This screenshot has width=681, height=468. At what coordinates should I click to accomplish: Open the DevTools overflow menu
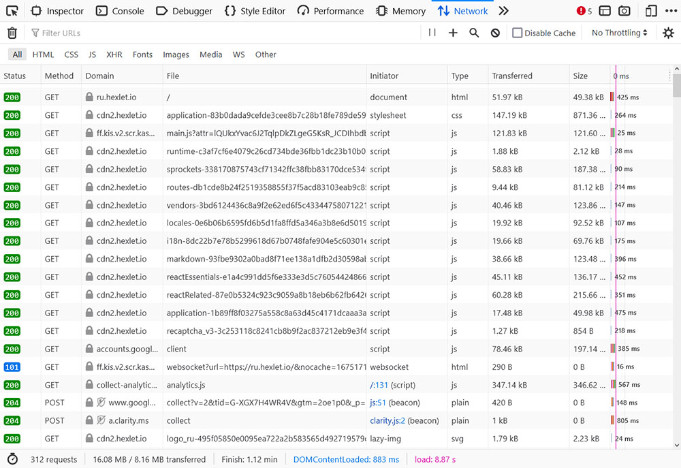671,11
